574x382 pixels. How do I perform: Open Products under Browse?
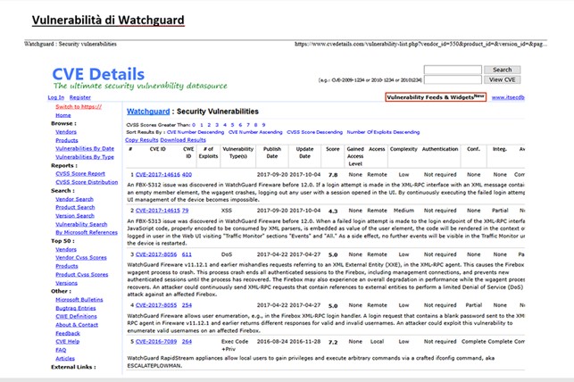coord(67,140)
